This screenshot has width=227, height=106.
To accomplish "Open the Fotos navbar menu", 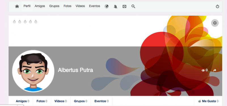I will (68, 6).
